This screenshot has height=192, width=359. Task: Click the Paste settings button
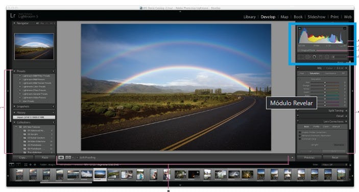click(x=45, y=157)
